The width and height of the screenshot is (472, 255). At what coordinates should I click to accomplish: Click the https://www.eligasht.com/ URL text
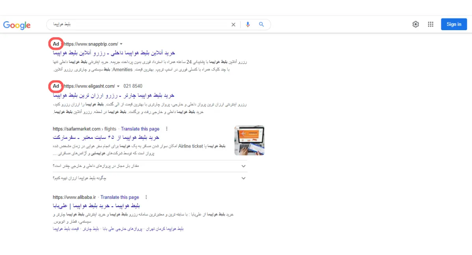(89, 86)
